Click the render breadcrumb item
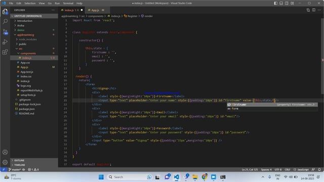Screen dimensions: 324x182 [147, 16]
